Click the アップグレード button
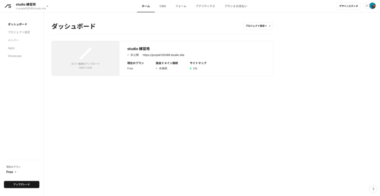380x196 pixels. coord(22,184)
